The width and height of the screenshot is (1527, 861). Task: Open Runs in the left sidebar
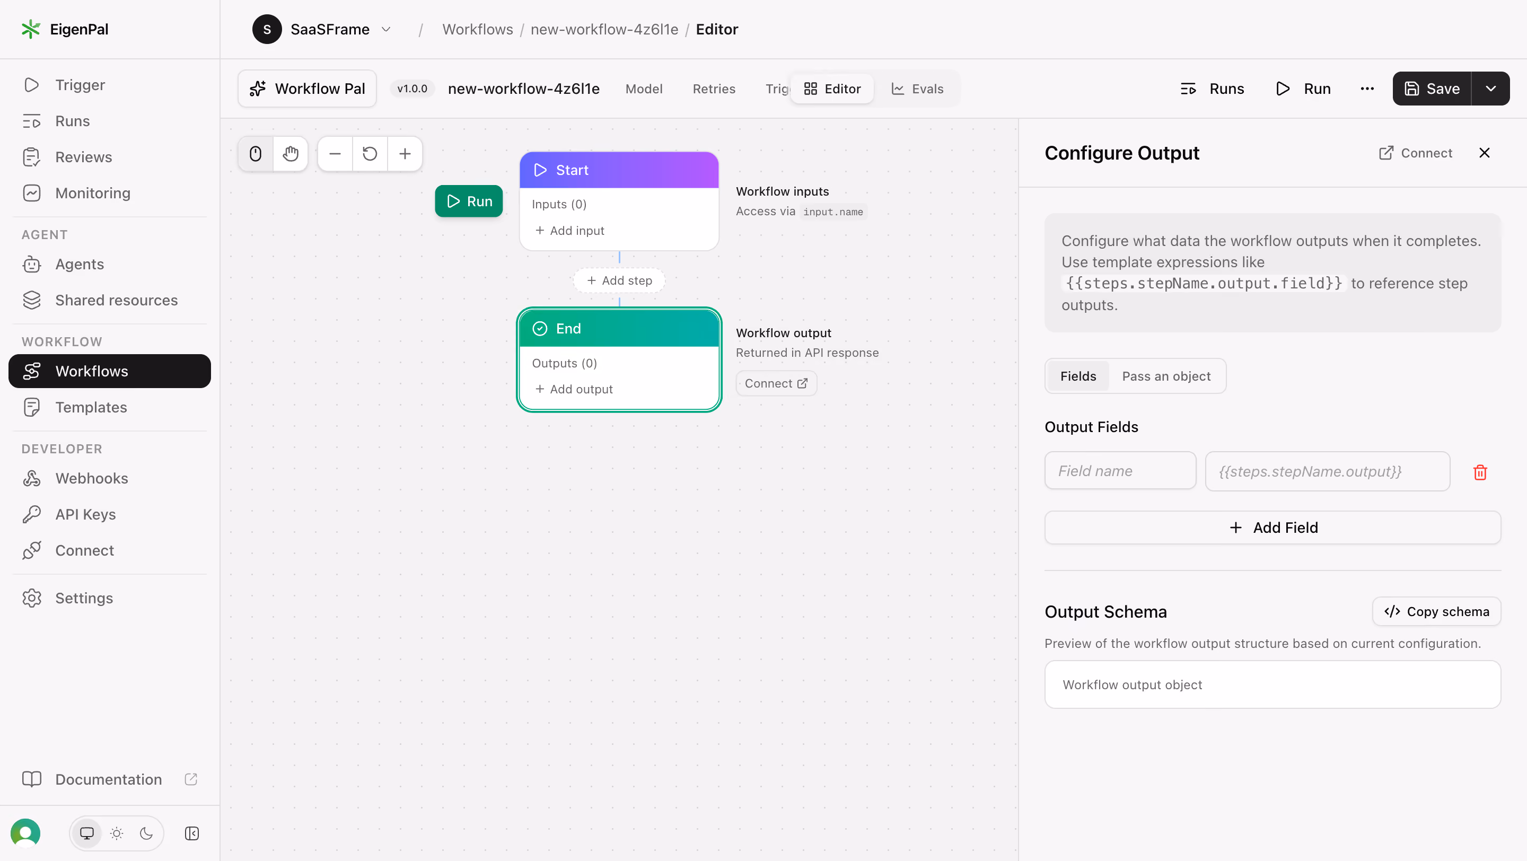(x=110, y=121)
